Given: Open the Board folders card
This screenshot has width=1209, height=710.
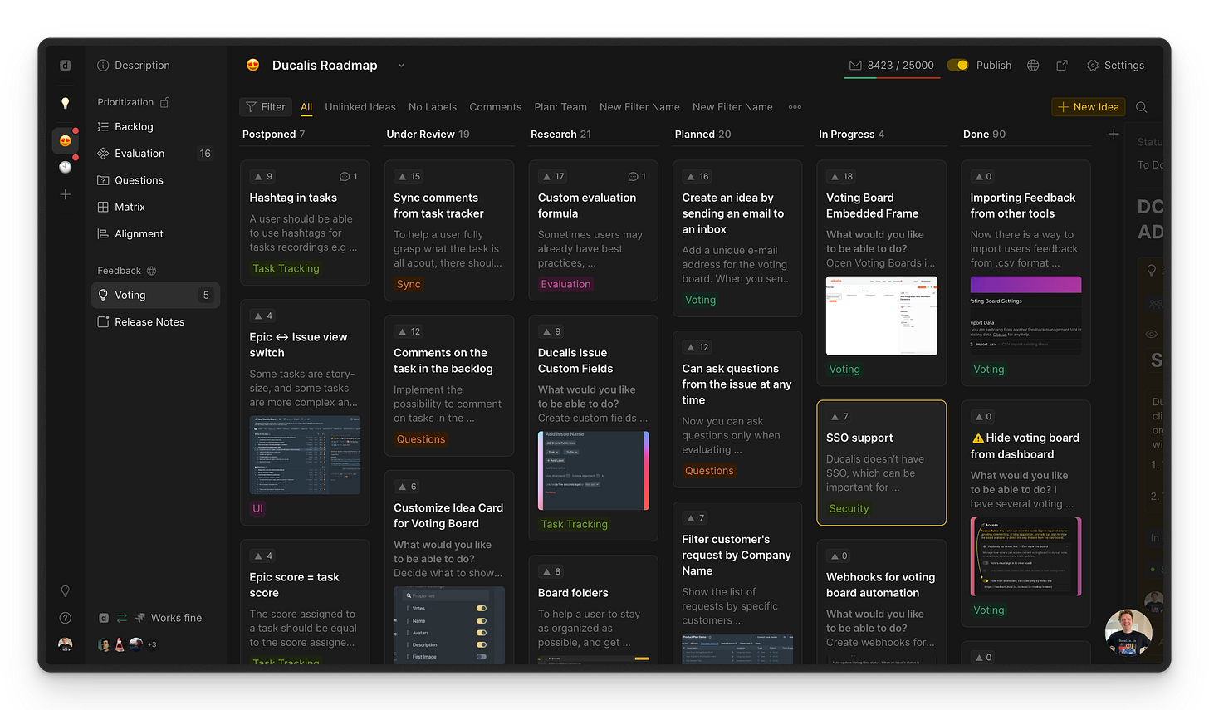Looking at the screenshot, I should [593, 610].
